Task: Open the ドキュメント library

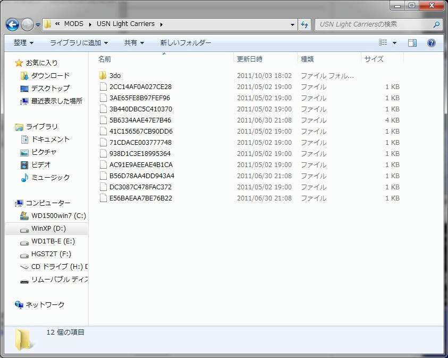Action: click(45, 139)
